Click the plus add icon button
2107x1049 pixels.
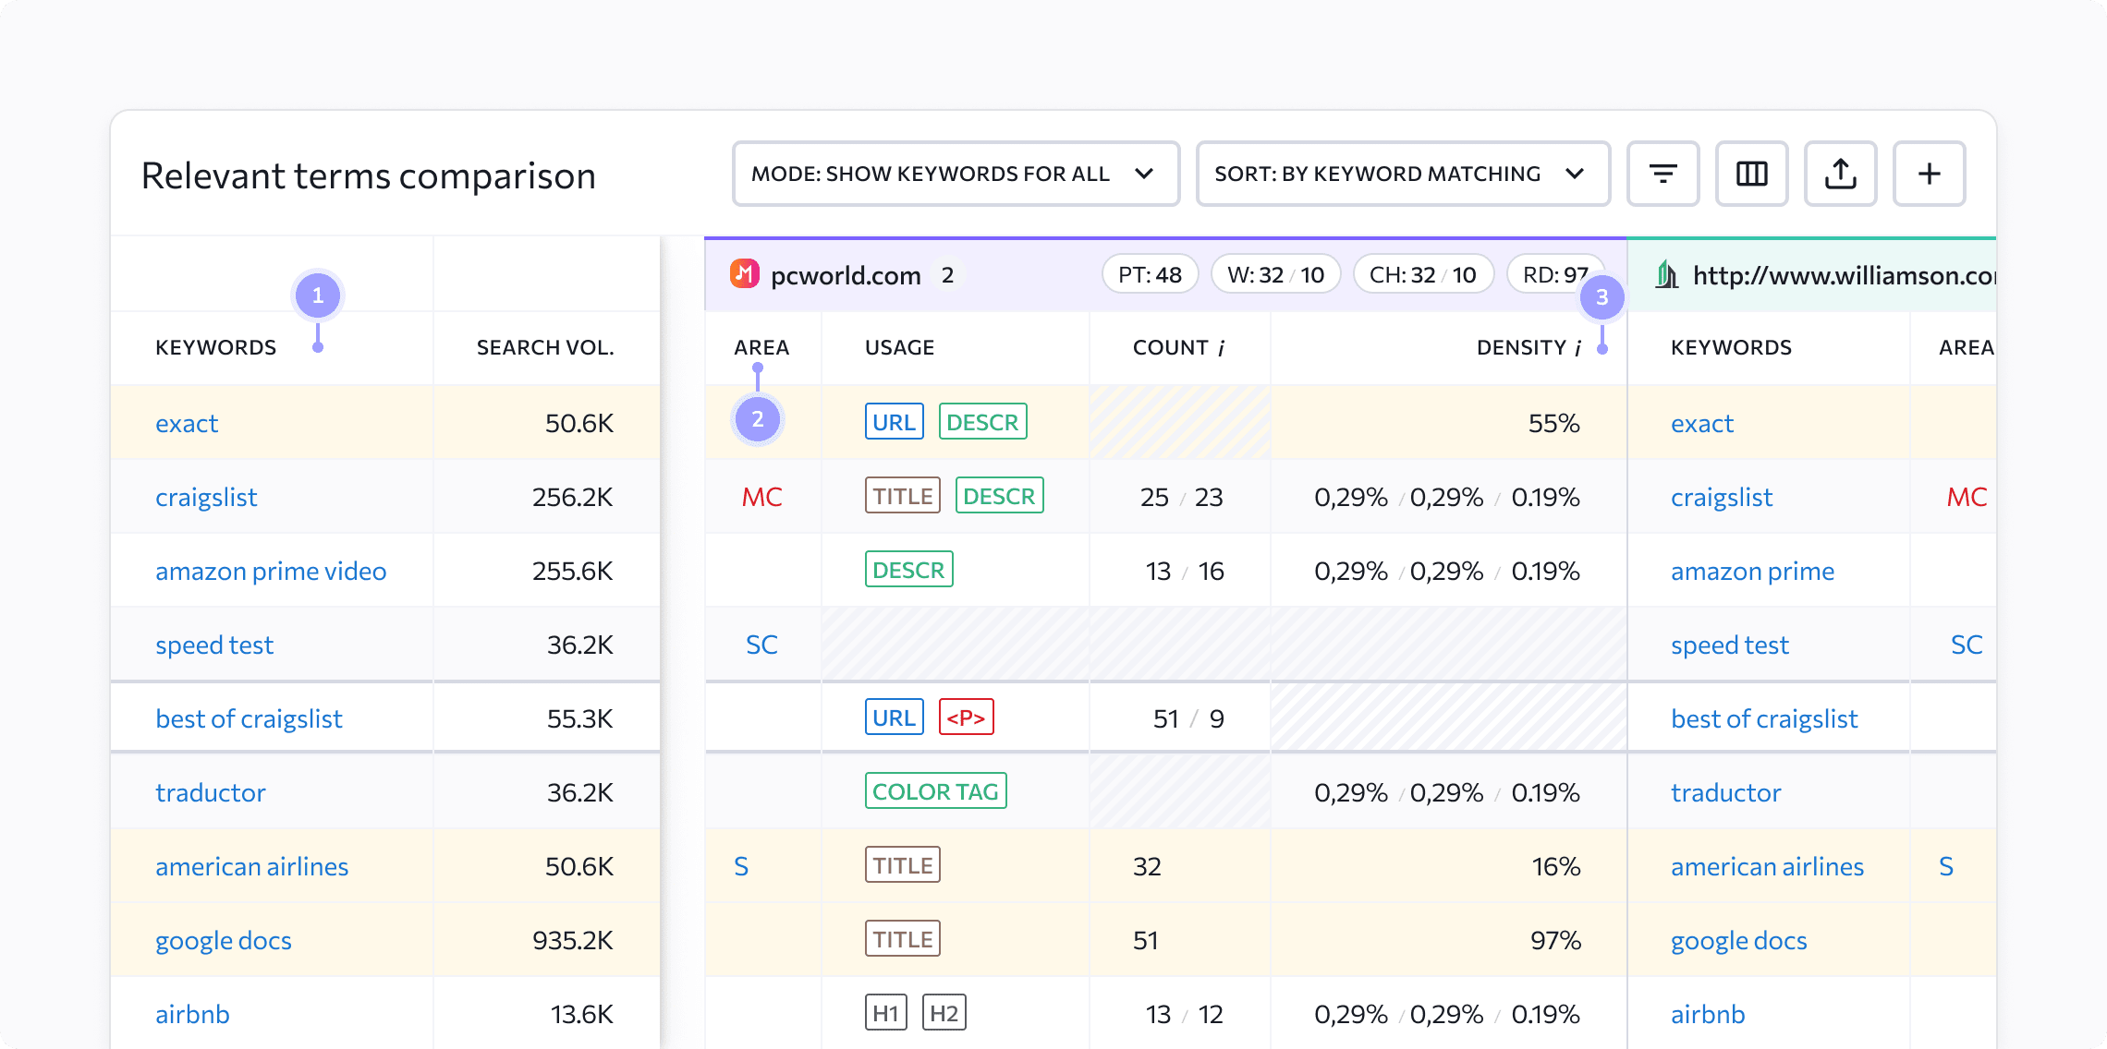1929,174
